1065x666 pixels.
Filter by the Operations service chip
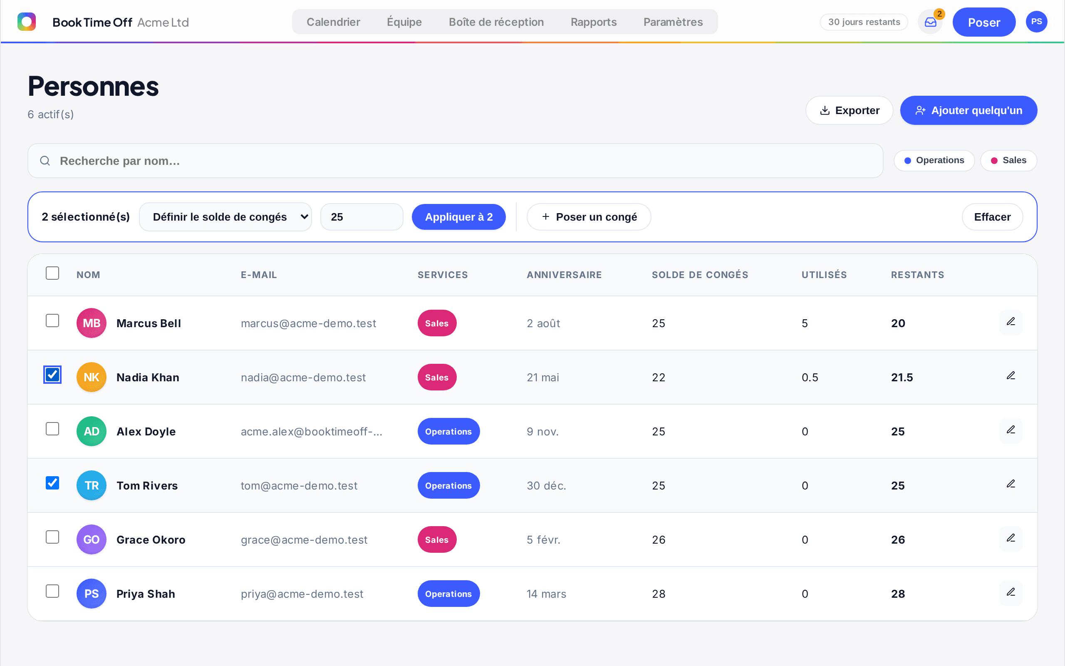[934, 160]
